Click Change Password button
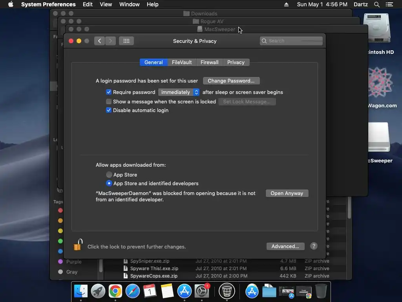This screenshot has width=402, height=302. point(231,81)
